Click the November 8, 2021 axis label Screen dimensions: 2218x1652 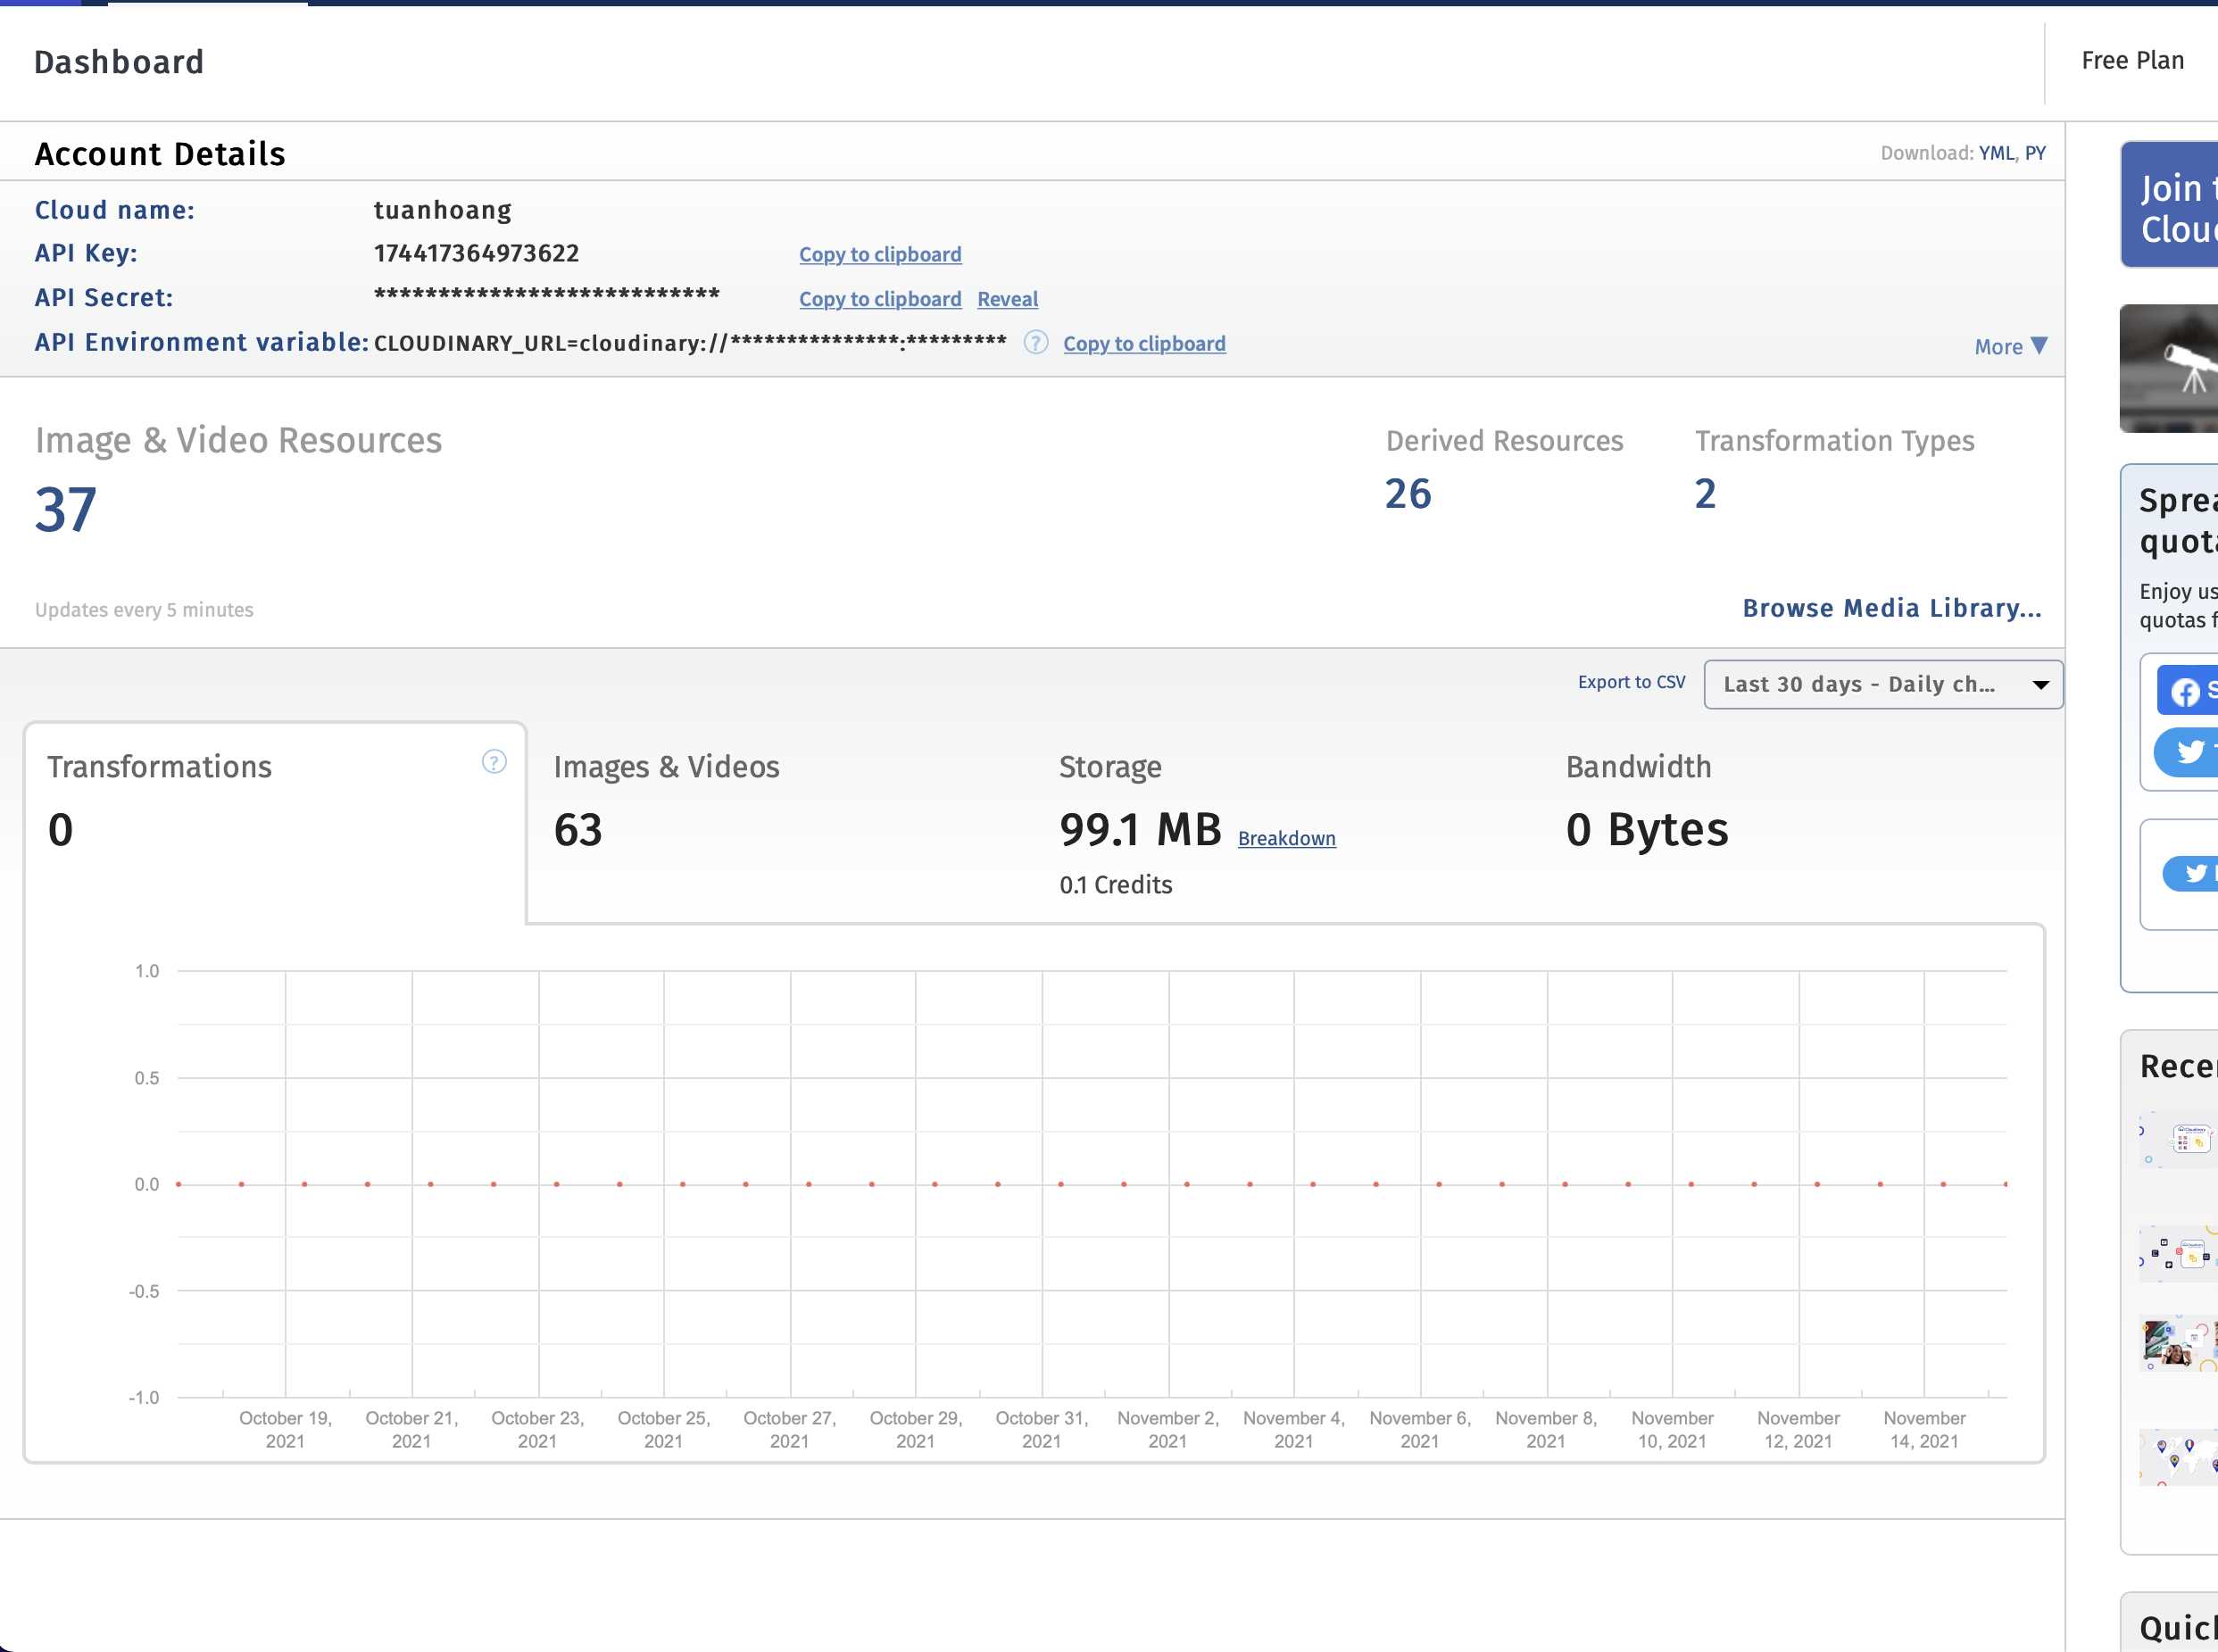click(1545, 1430)
